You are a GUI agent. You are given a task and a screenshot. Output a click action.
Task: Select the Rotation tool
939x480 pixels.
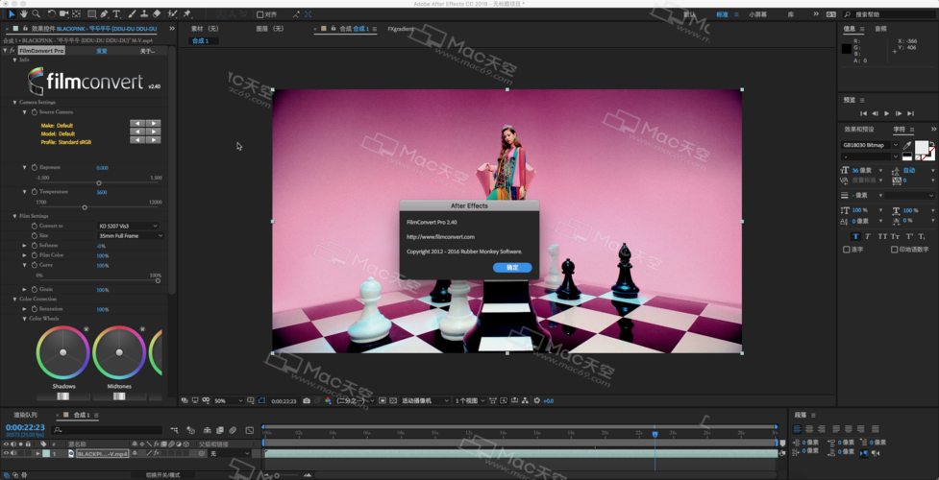pyautogui.click(x=52, y=13)
